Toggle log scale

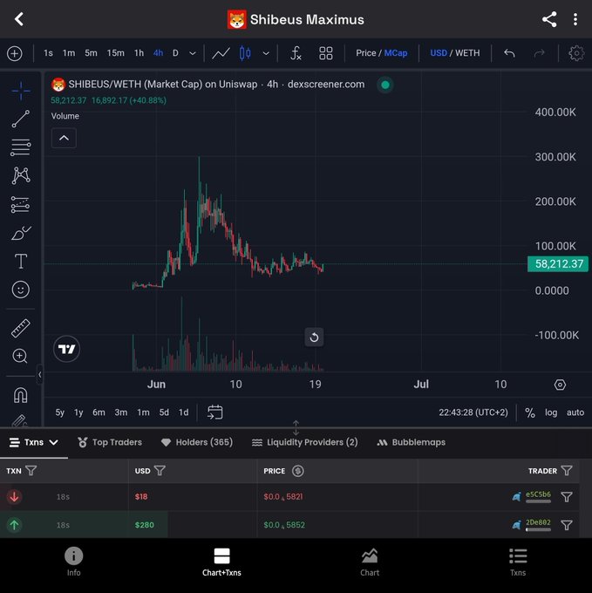[x=551, y=412]
